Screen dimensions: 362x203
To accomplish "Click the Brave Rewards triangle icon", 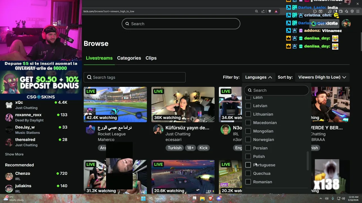I will pos(276,11).
